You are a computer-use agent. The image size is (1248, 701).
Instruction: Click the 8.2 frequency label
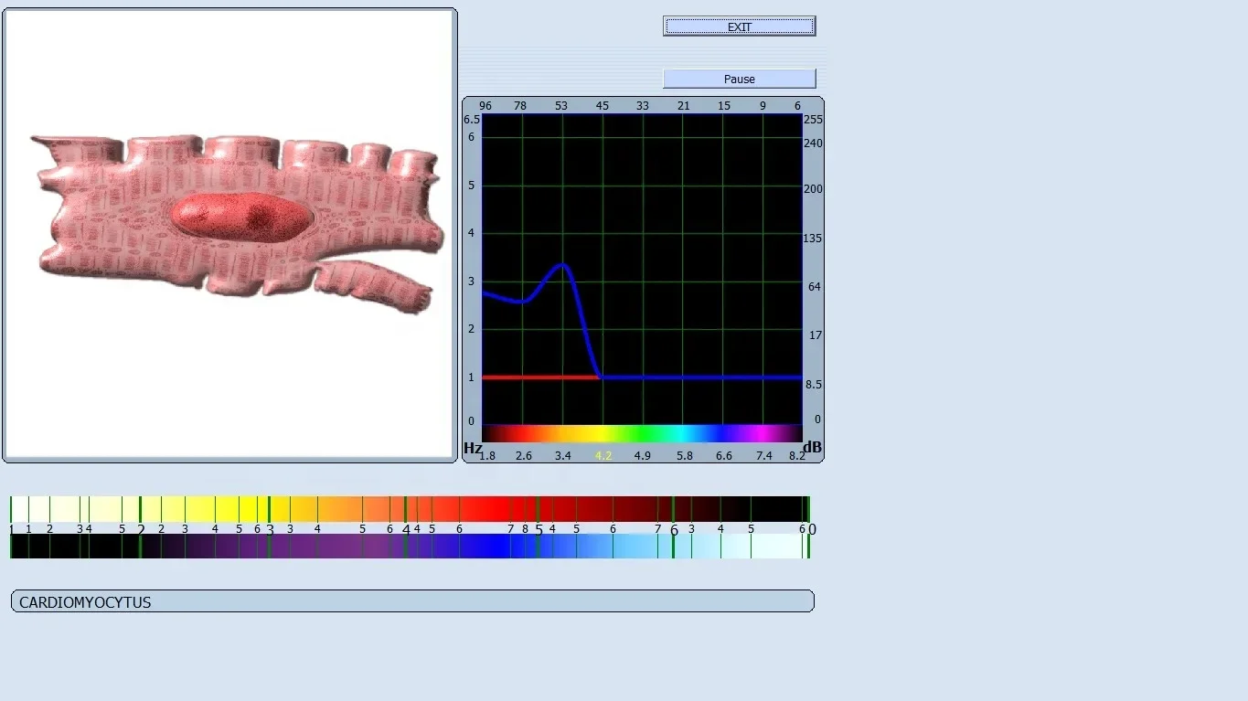click(x=797, y=455)
